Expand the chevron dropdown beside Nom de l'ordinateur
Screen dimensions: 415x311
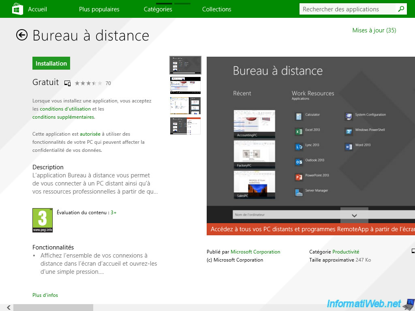tap(354, 215)
